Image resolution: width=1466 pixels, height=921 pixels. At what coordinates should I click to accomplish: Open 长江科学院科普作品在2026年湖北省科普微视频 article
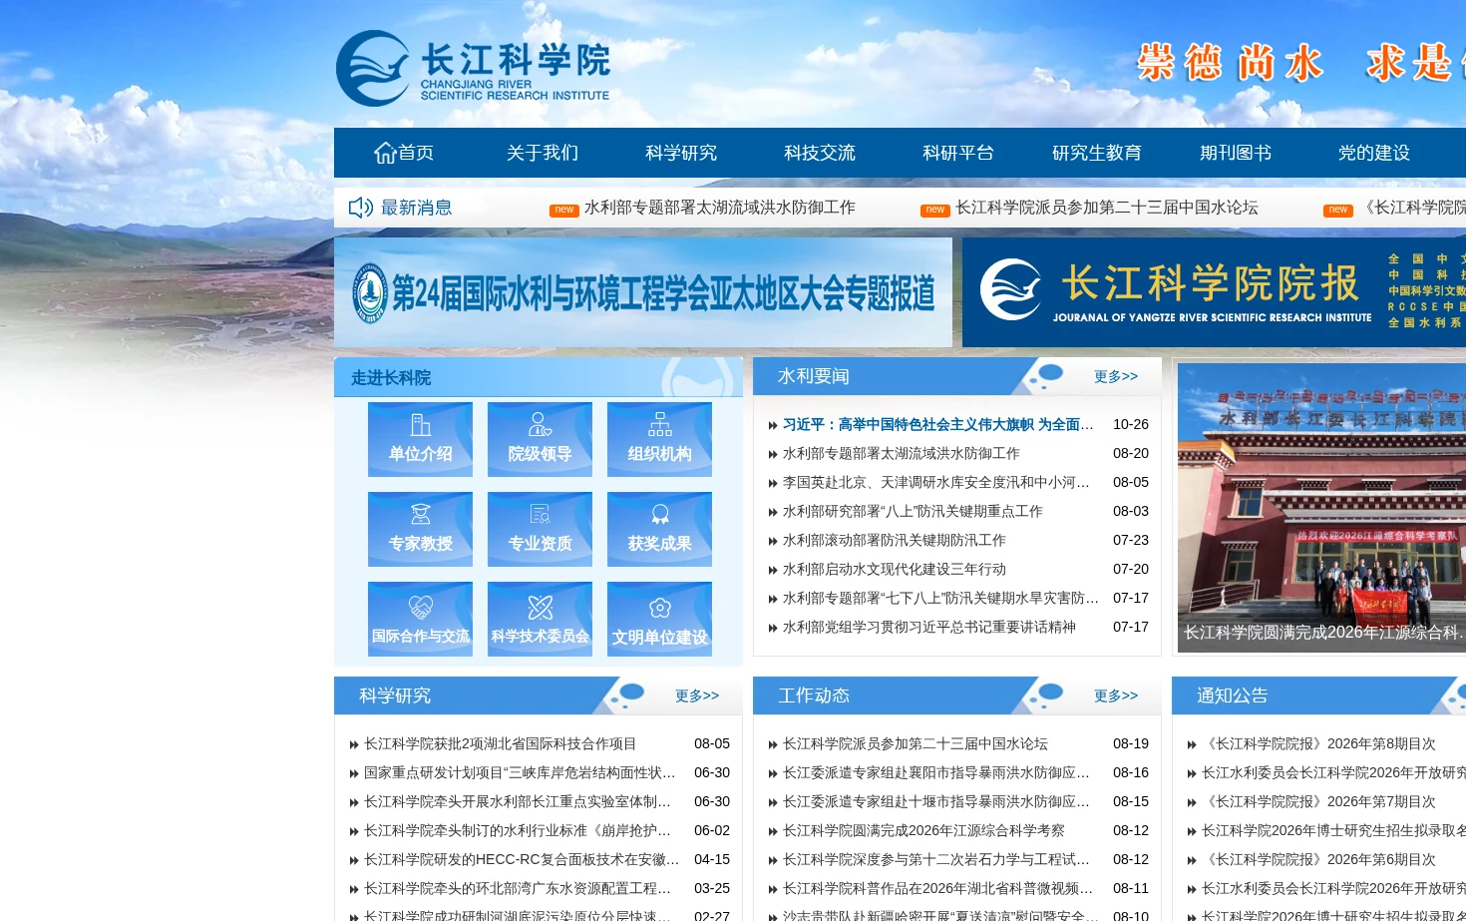coord(937,888)
